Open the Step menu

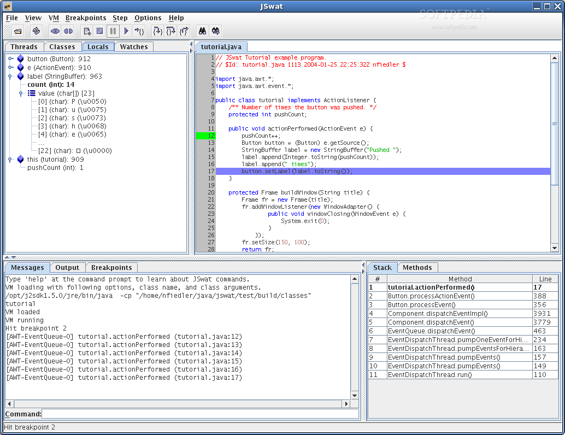pos(120,17)
